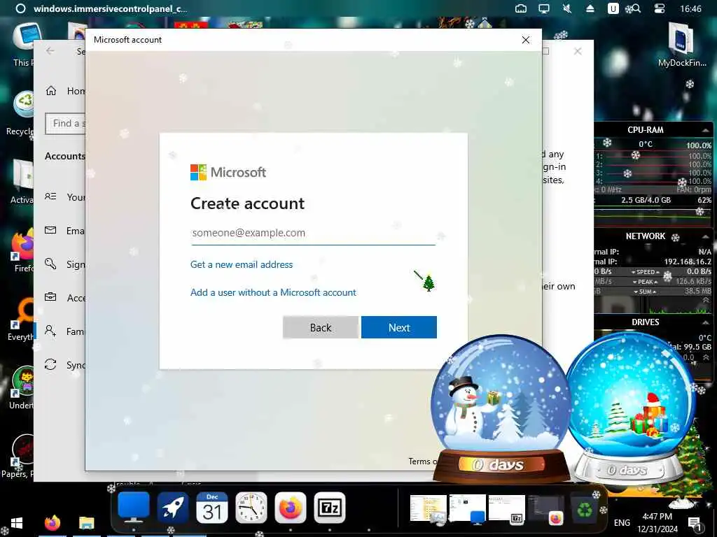Screen dimensions: 717x537
Task: Select Family & other users icon
Action: [x=50, y=331]
